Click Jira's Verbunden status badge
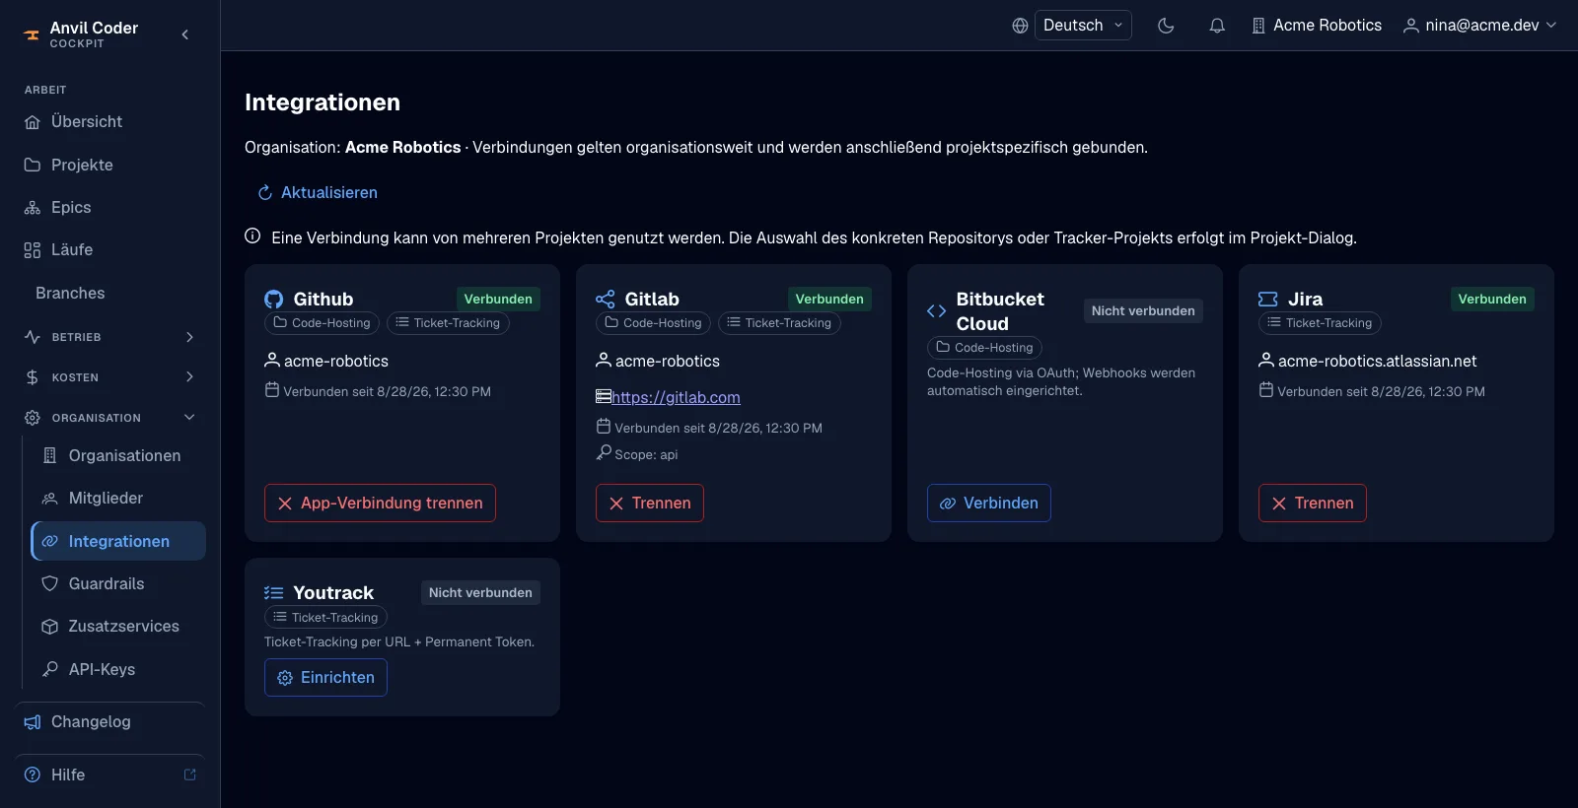 (1492, 299)
